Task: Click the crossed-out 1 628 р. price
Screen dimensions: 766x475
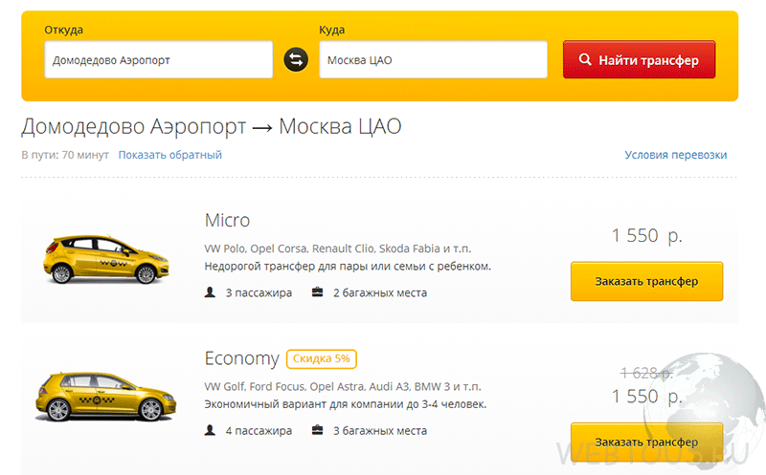Action: point(646,373)
